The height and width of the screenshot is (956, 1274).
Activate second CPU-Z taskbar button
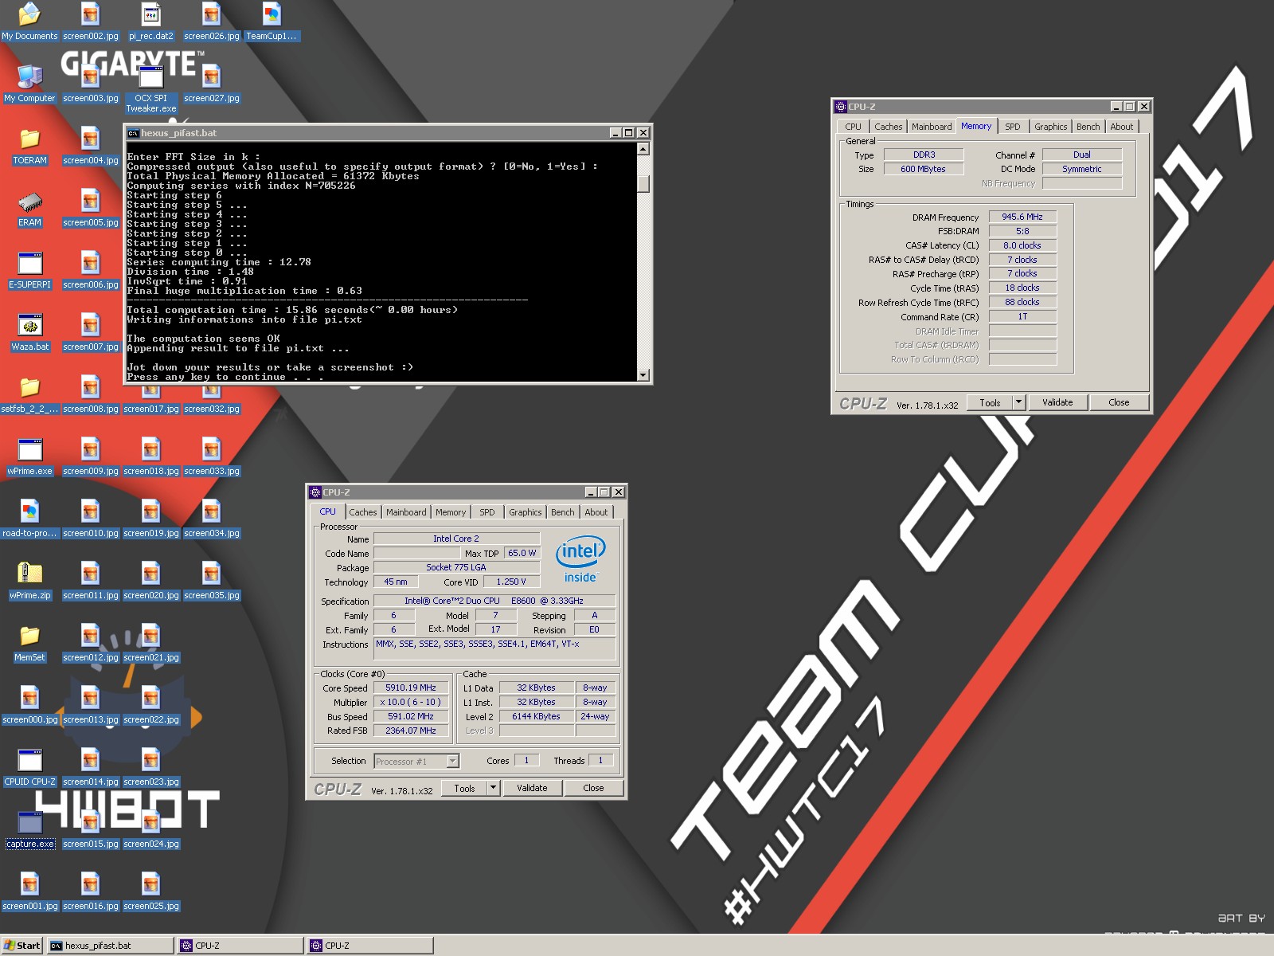(370, 946)
